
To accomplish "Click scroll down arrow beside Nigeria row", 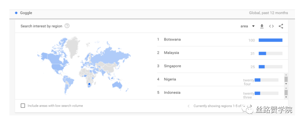I will pos(286,84).
